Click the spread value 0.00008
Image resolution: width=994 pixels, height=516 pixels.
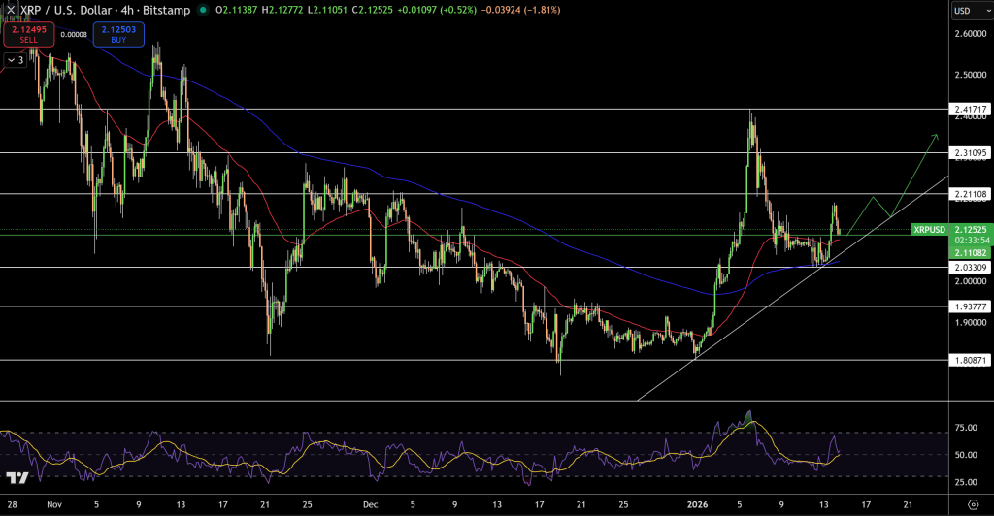point(74,35)
